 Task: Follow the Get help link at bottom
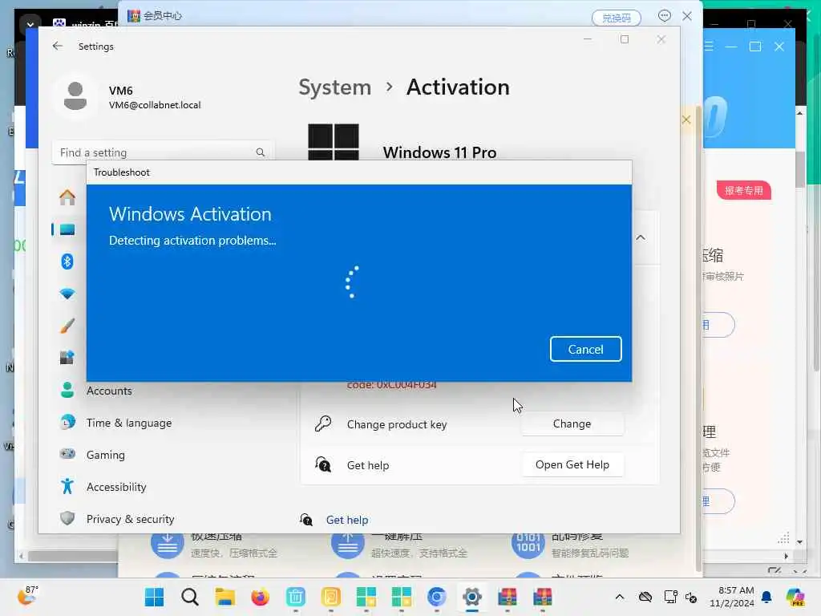347,520
